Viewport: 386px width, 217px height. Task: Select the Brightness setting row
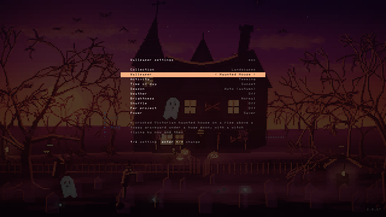[x=193, y=99]
